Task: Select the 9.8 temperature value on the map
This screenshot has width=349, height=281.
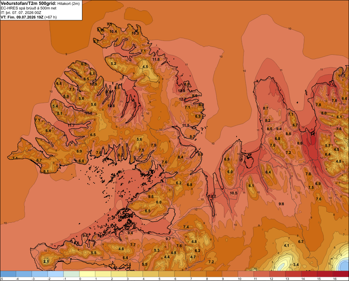Action: pos(281,204)
